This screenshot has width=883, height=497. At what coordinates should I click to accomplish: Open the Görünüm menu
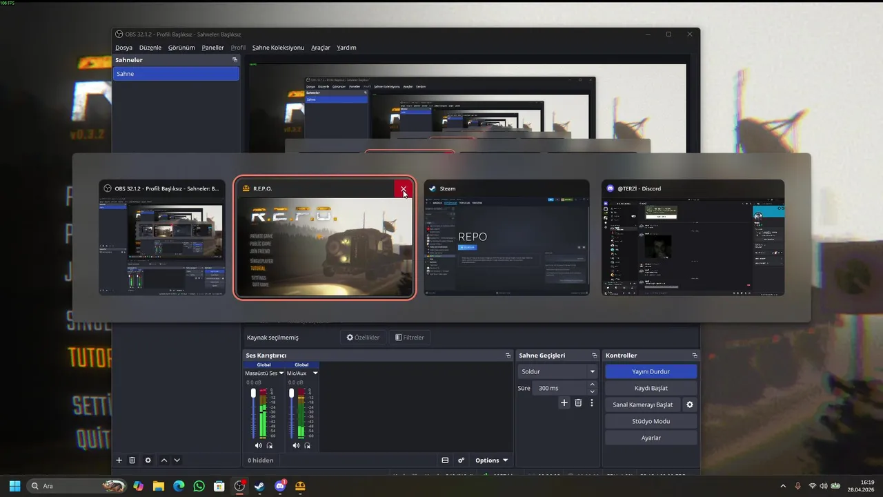tap(181, 48)
